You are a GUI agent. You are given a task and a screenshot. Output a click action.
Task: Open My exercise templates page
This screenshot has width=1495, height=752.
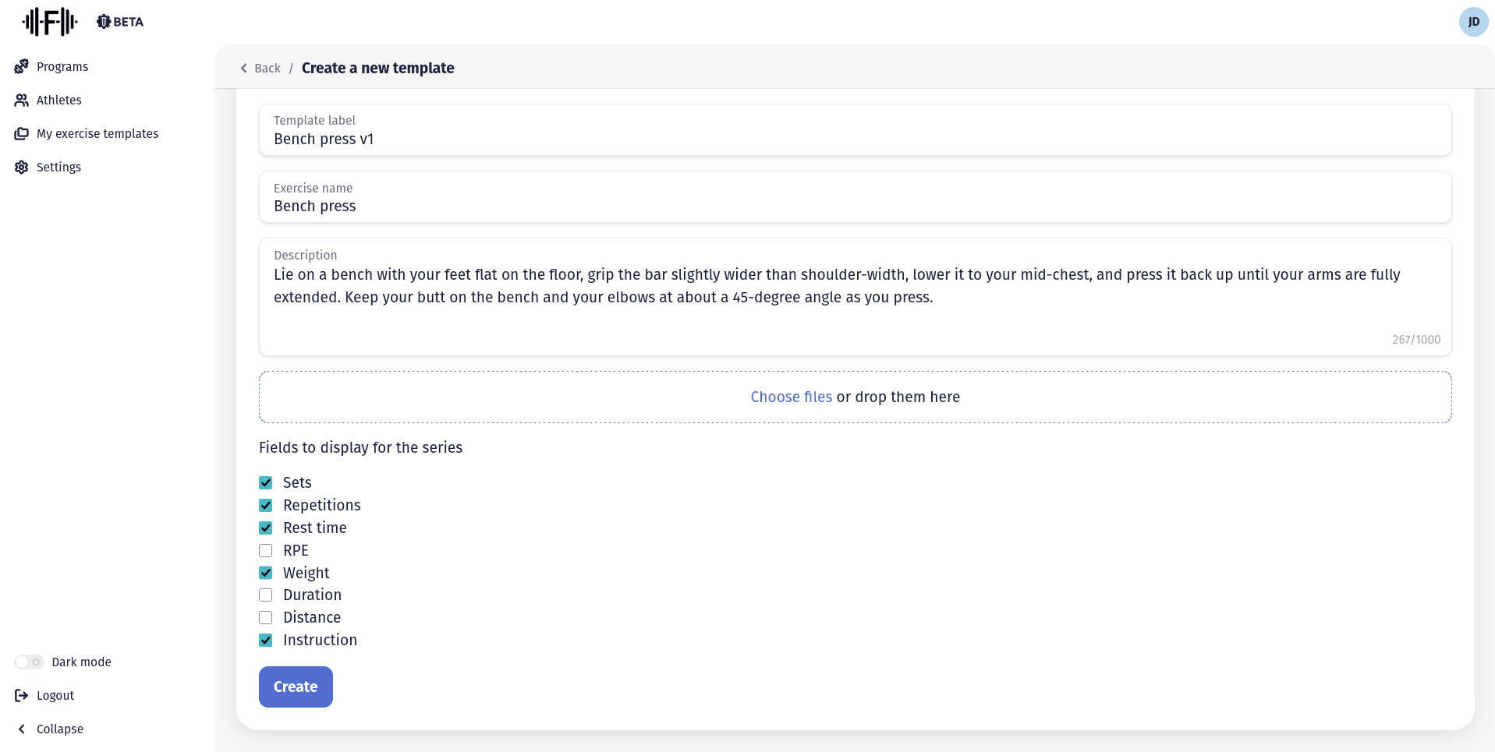(x=97, y=133)
